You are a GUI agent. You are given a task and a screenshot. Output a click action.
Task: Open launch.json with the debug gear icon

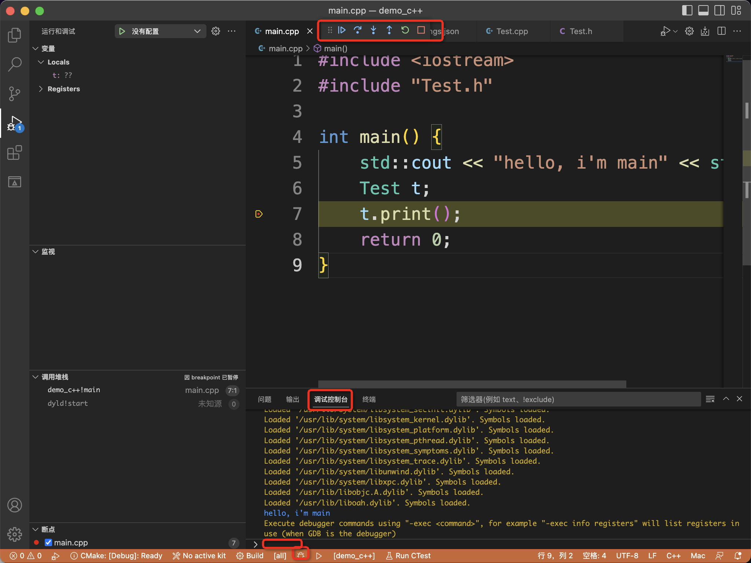pyautogui.click(x=216, y=31)
